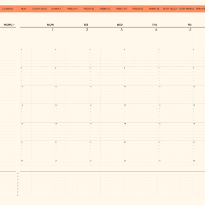The image size is (205, 205).
Task: Click date number 1 under MON
Action: click(x=53, y=30)
